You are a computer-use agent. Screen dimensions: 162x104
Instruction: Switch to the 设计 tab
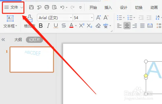pyautogui.click(x=124, y=8)
